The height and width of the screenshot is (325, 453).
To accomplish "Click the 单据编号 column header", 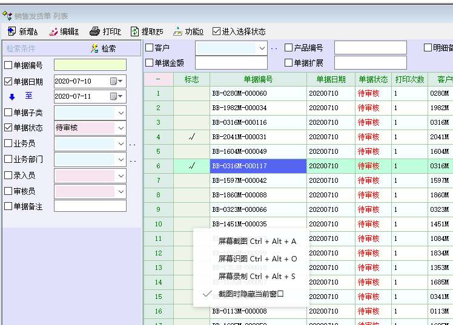I will point(258,79).
